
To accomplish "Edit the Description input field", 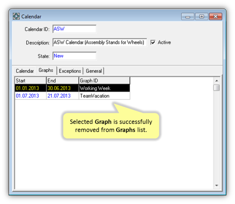I will (x=100, y=42).
